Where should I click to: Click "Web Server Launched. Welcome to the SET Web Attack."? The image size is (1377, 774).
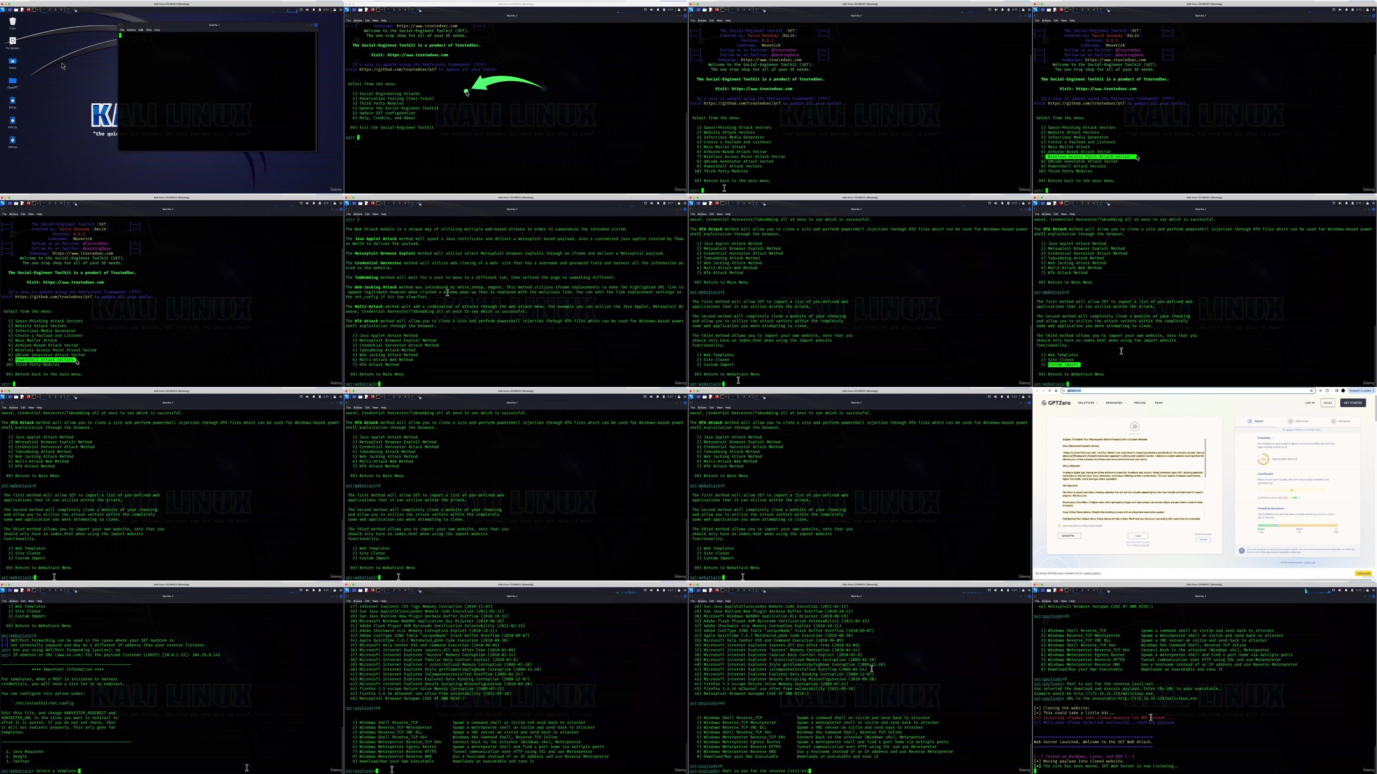tap(1093, 742)
